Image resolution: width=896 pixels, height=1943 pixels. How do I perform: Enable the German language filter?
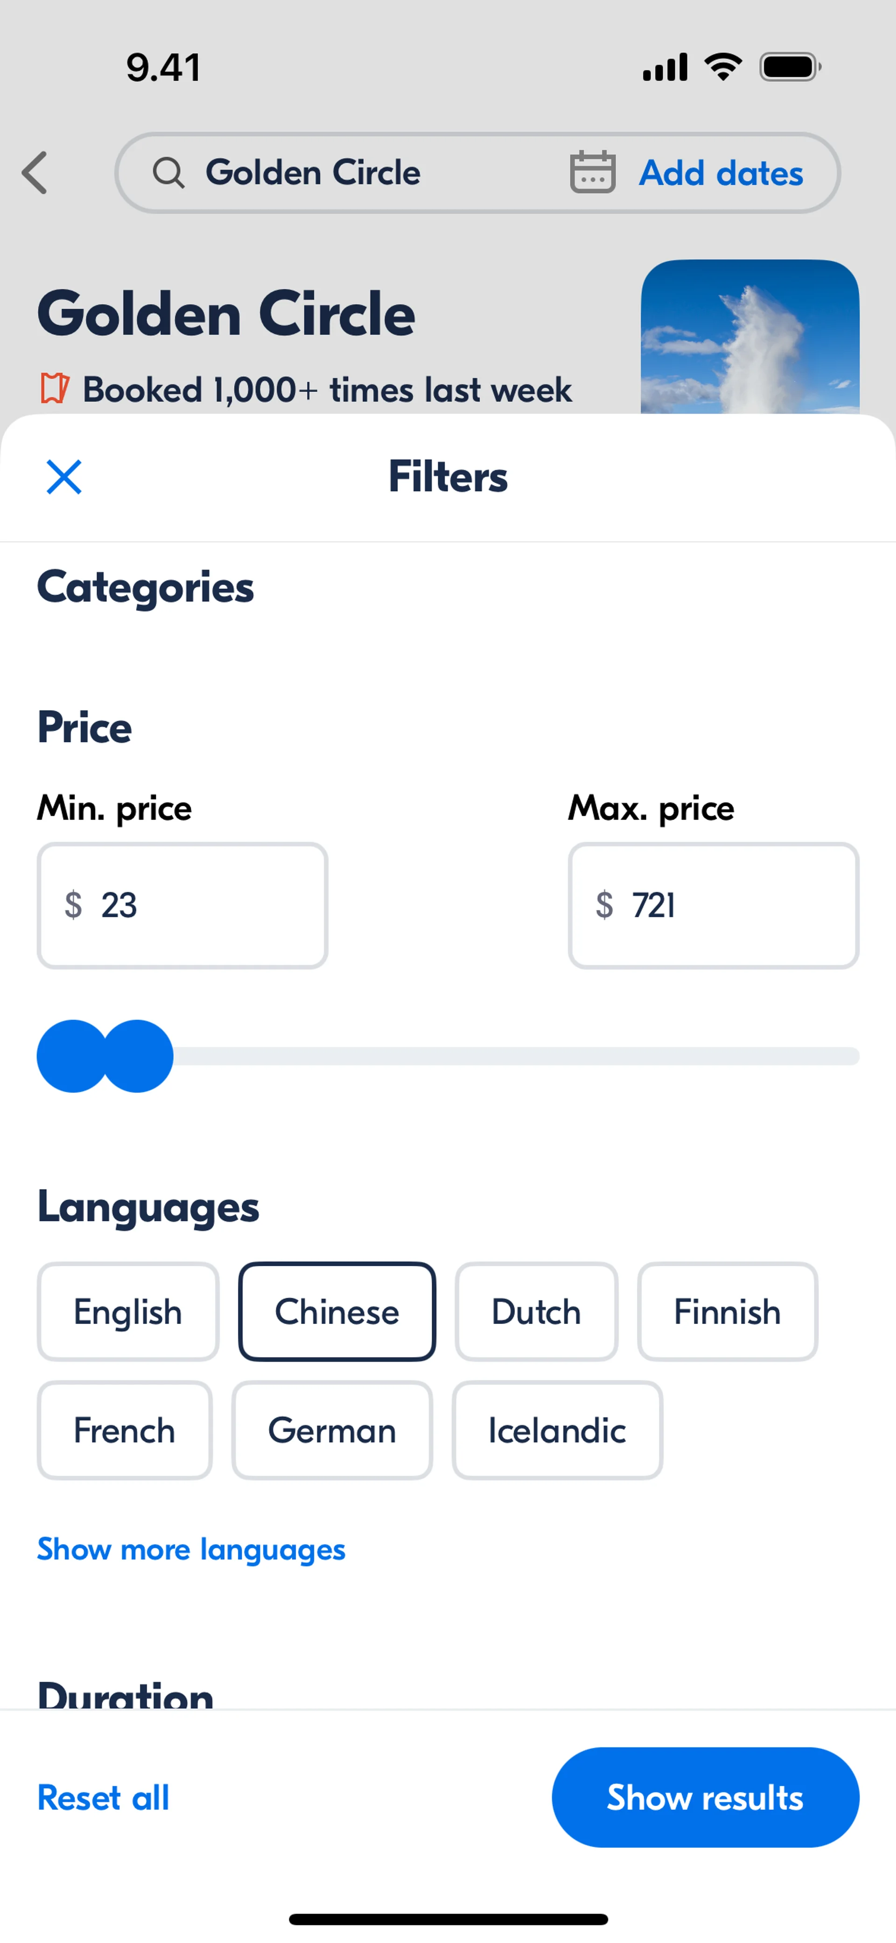point(332,1430)
